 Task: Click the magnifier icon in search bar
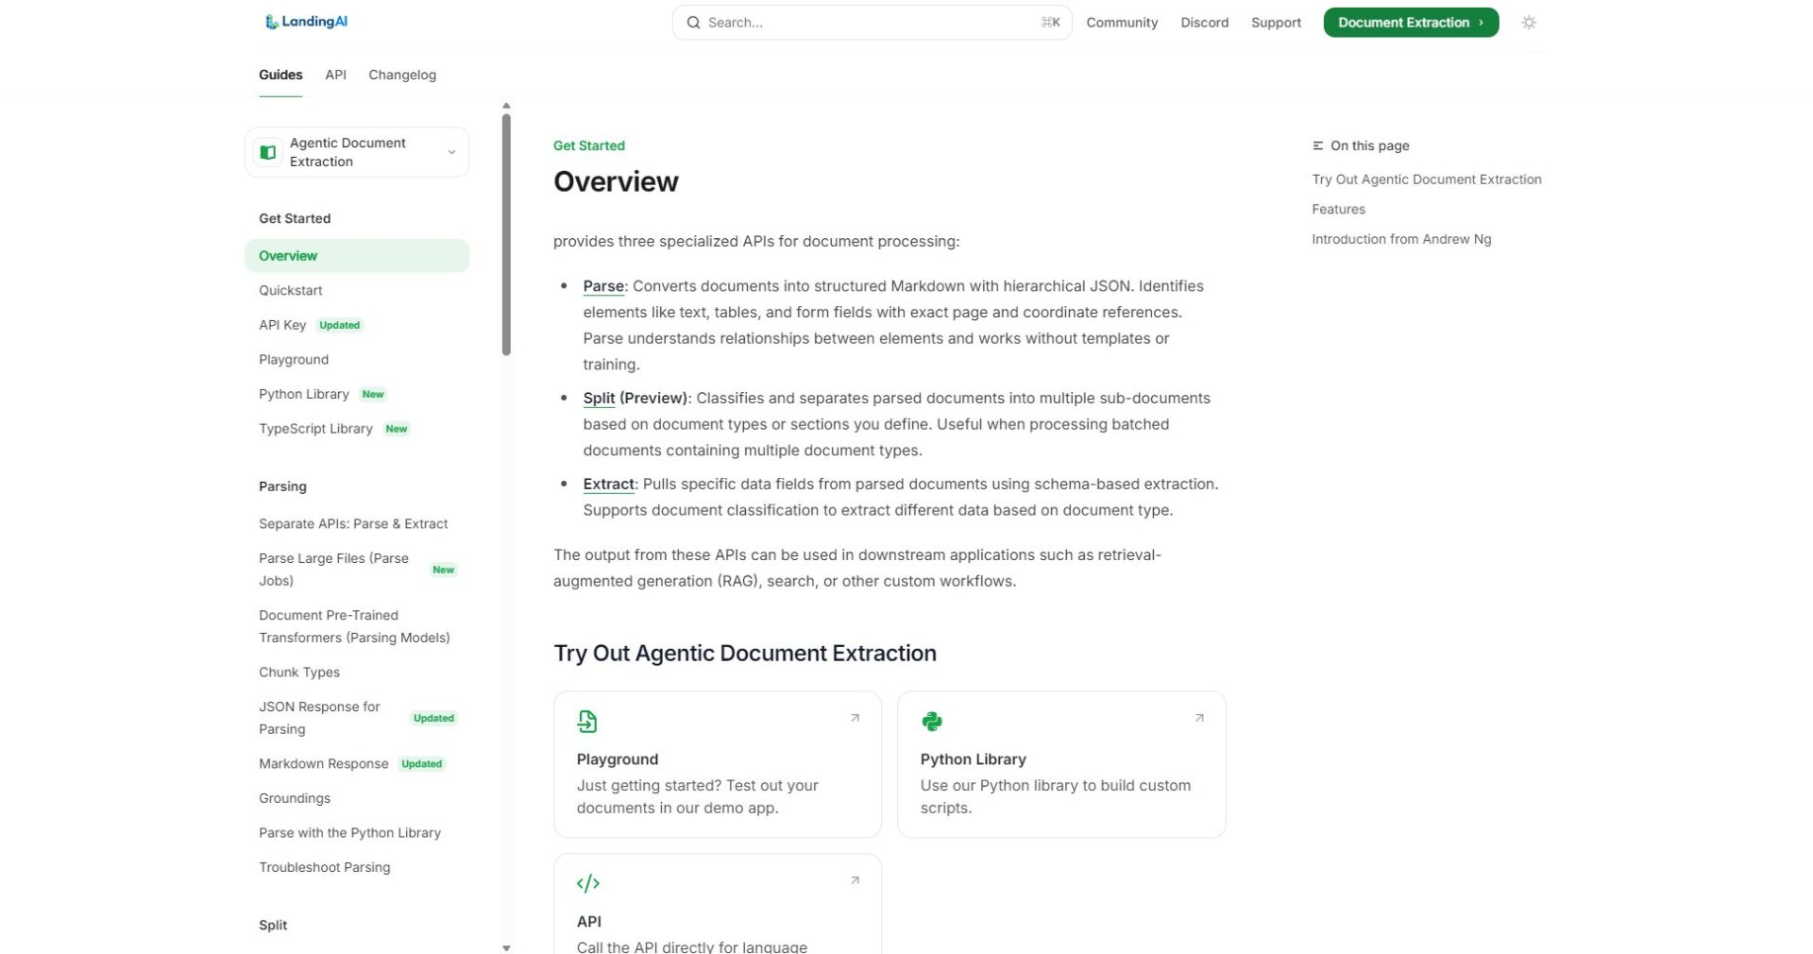pyautogui.click(x=693, y=23)
